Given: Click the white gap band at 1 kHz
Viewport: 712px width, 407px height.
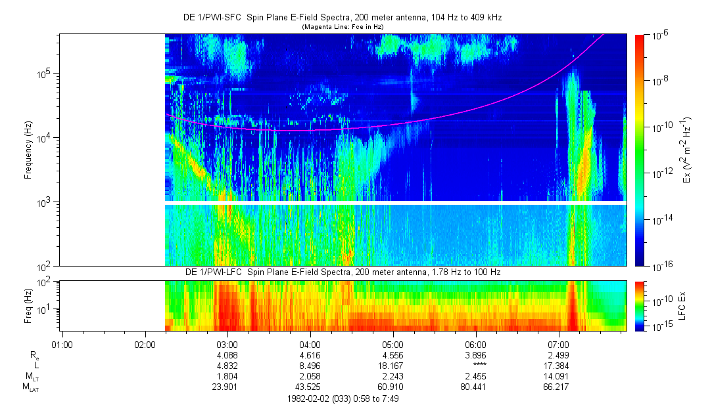Looking at the screenshot, I should (394, 203).
